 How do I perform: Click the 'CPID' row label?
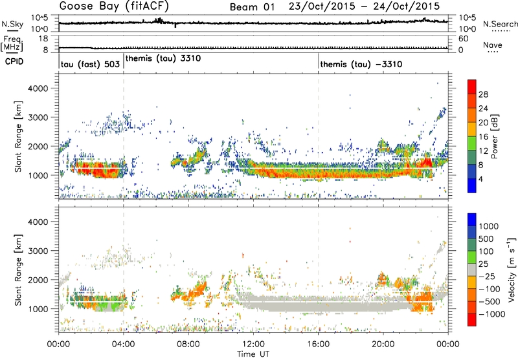pos(14,61)
